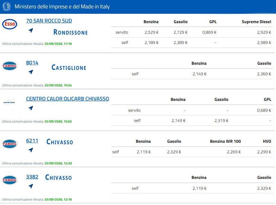Click the navigation arrow under station 8014
The image size is (276, 205).
(x=31, y=72)
